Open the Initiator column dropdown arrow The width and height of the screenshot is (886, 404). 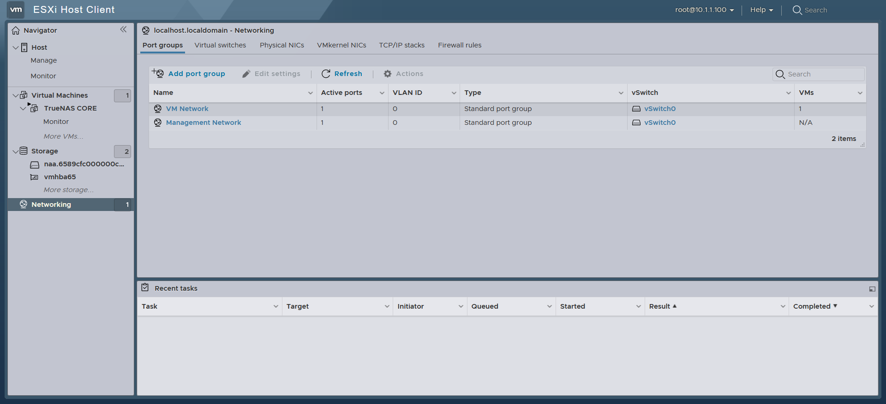[x=461, y=306]
